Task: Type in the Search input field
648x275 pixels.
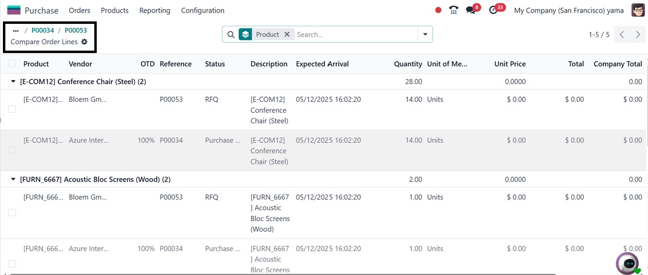Action: 355,35
